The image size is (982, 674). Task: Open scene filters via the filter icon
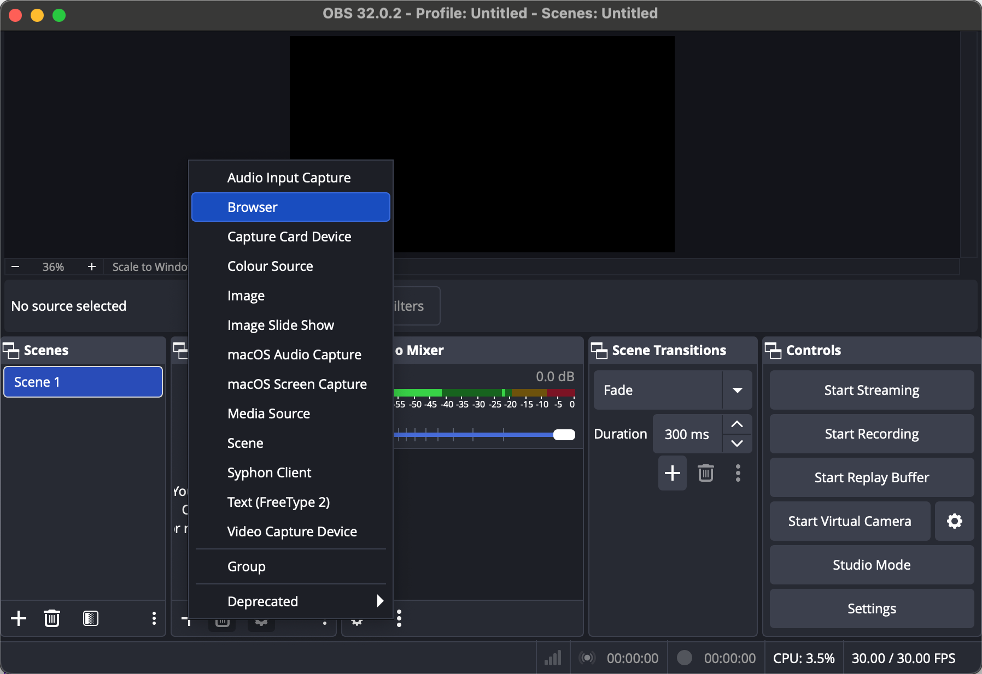tap(90, 618)
